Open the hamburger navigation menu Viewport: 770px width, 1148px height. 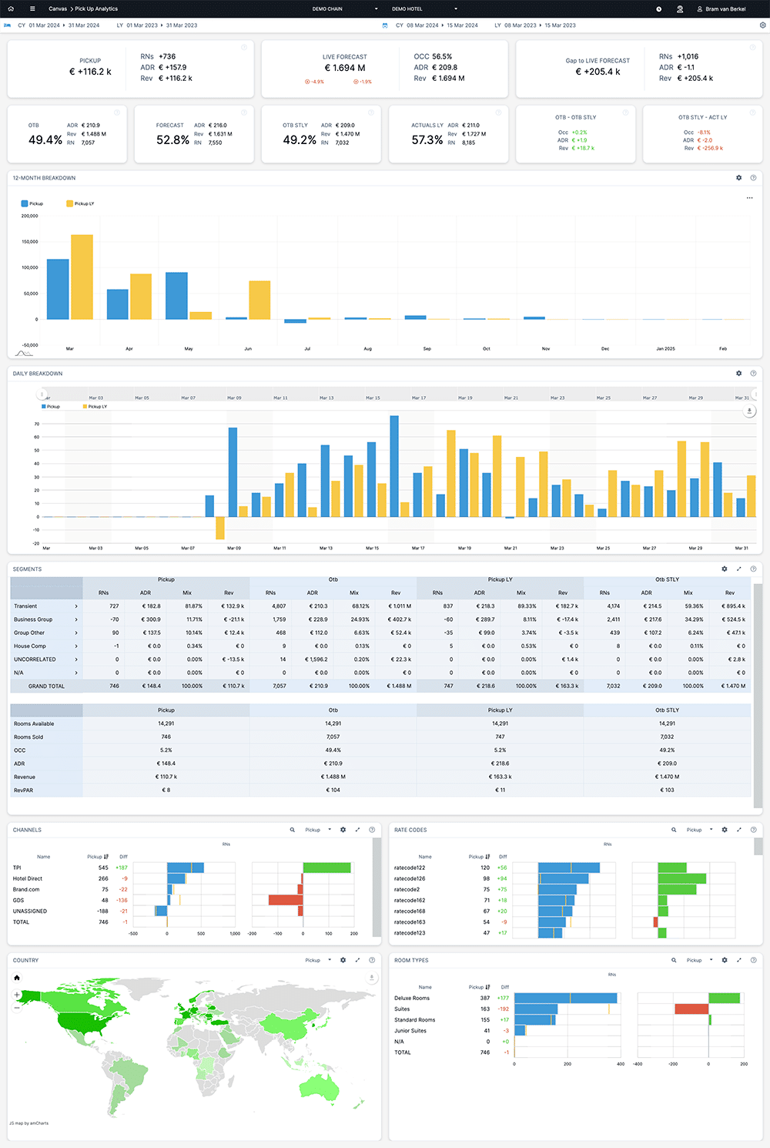tap(32, 8)
